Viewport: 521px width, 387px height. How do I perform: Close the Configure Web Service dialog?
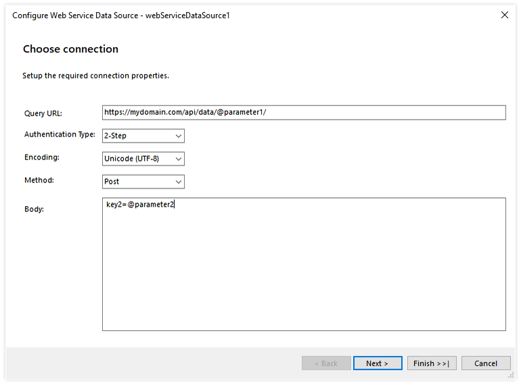(x=504, y=15)
